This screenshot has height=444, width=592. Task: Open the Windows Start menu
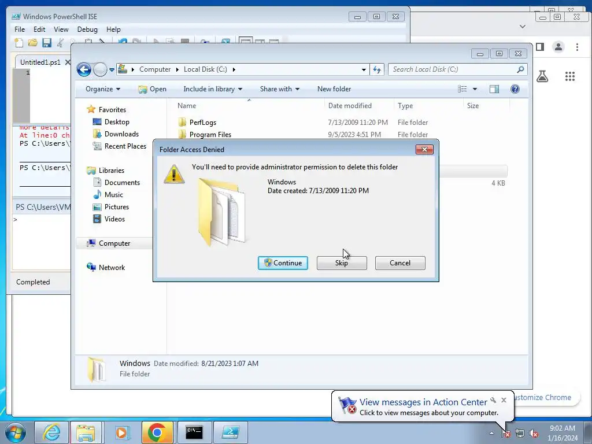(x=16, y=432)
